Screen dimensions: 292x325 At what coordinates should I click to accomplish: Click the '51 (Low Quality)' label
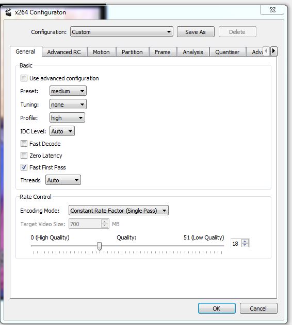pos(204,237)
